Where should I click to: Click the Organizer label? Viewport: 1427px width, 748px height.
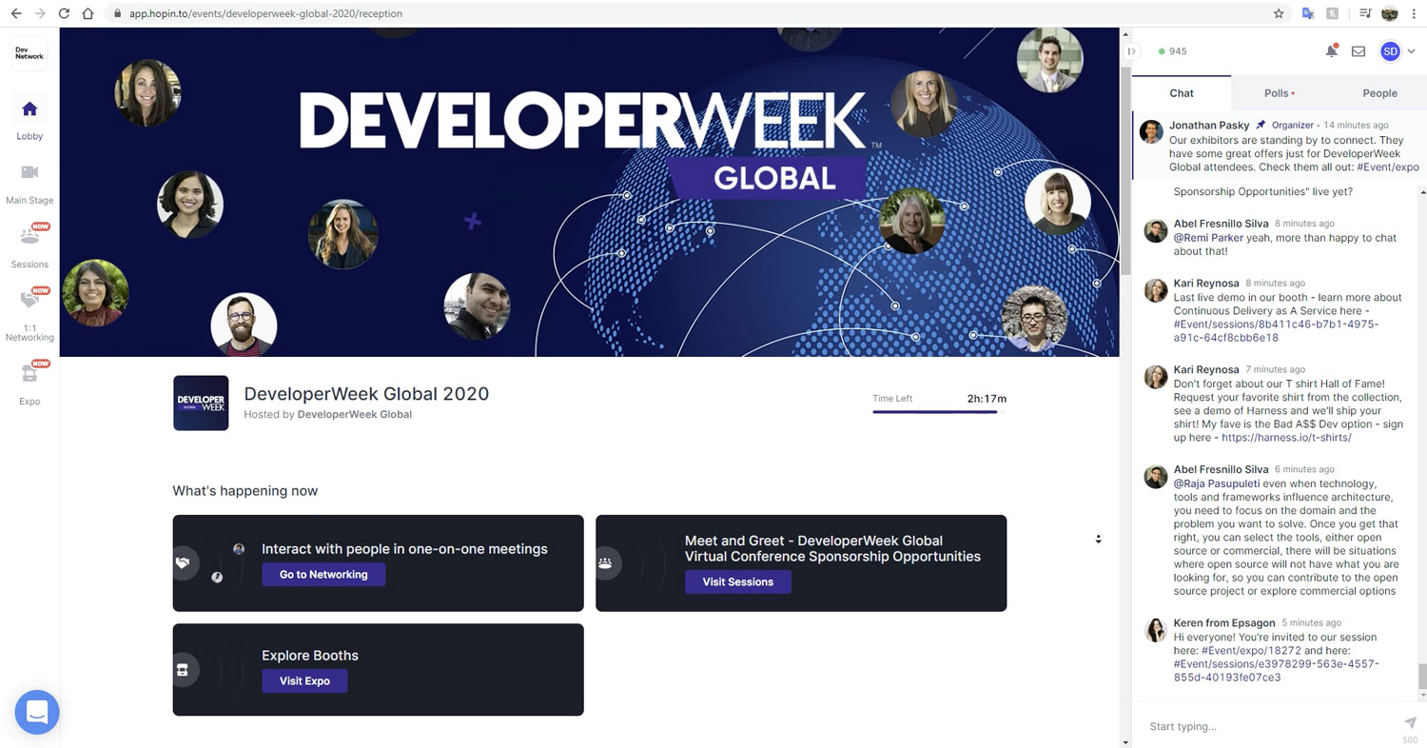pyautogui.click(x=1293, y=125)
